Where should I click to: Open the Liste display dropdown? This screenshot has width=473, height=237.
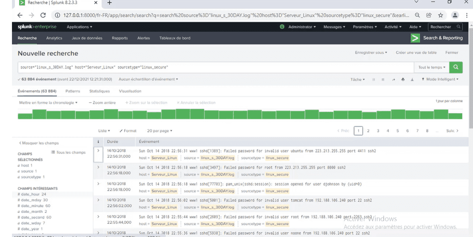click(x=104, y=131)
